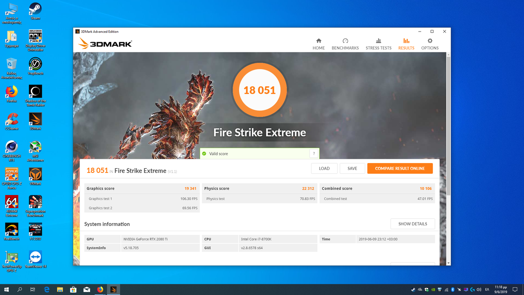
Task: Click the Physics test 70.83 FPS row
Action: (260, 199)
